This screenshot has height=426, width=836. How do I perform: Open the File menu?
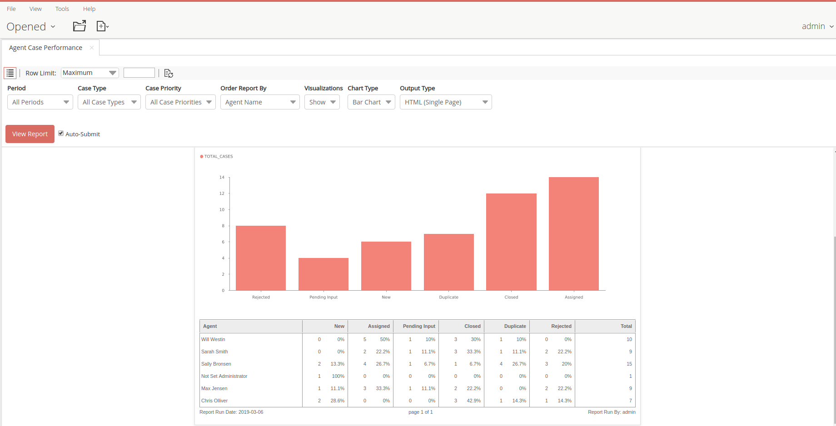pos(10,9)
